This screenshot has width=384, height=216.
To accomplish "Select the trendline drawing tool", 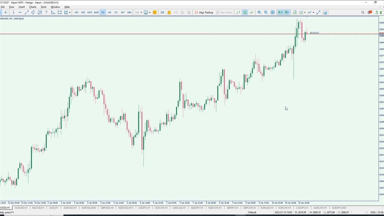I will click(26, 12).
